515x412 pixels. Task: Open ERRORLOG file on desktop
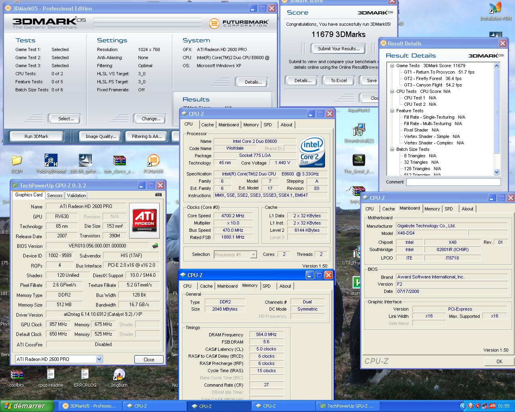(85, 377)
